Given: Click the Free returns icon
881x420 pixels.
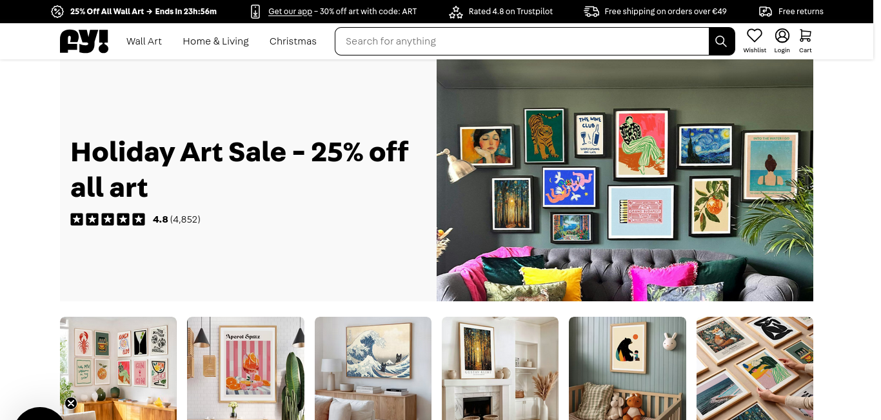Looking at the screenshot, I should point(766,11).
